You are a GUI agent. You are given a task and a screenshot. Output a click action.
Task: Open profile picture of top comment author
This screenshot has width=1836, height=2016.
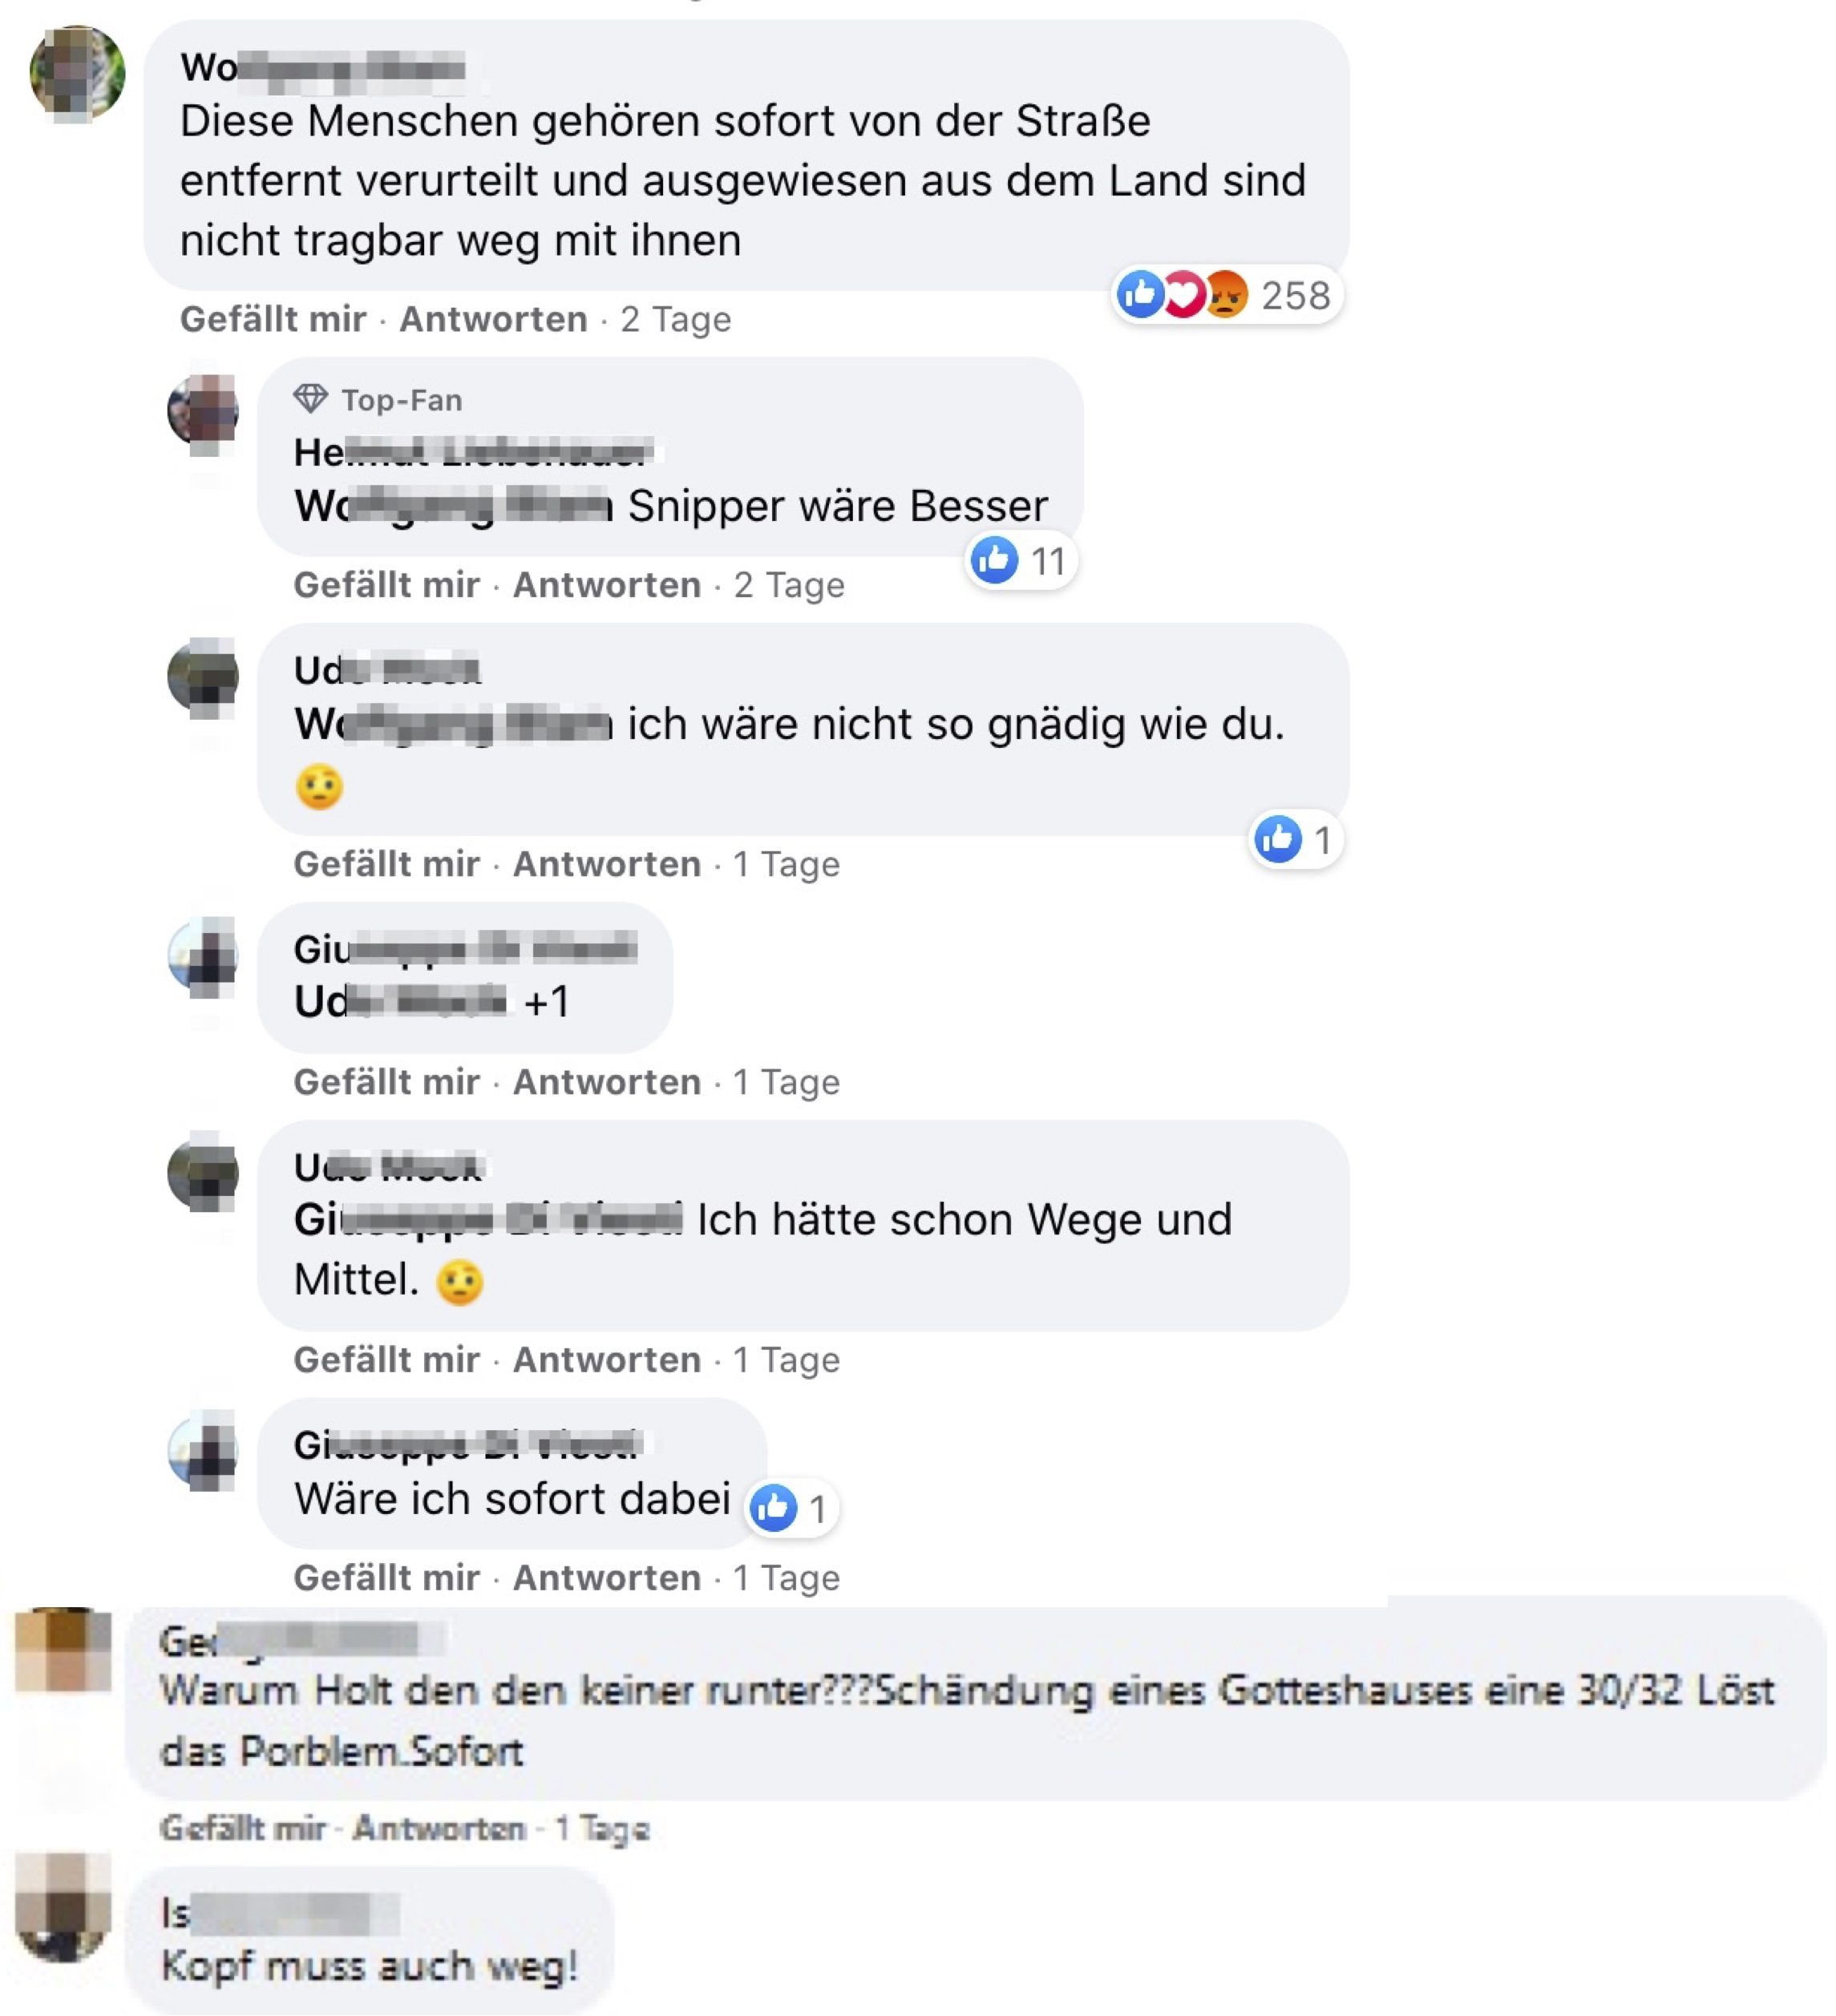click(x=78, y=73)
